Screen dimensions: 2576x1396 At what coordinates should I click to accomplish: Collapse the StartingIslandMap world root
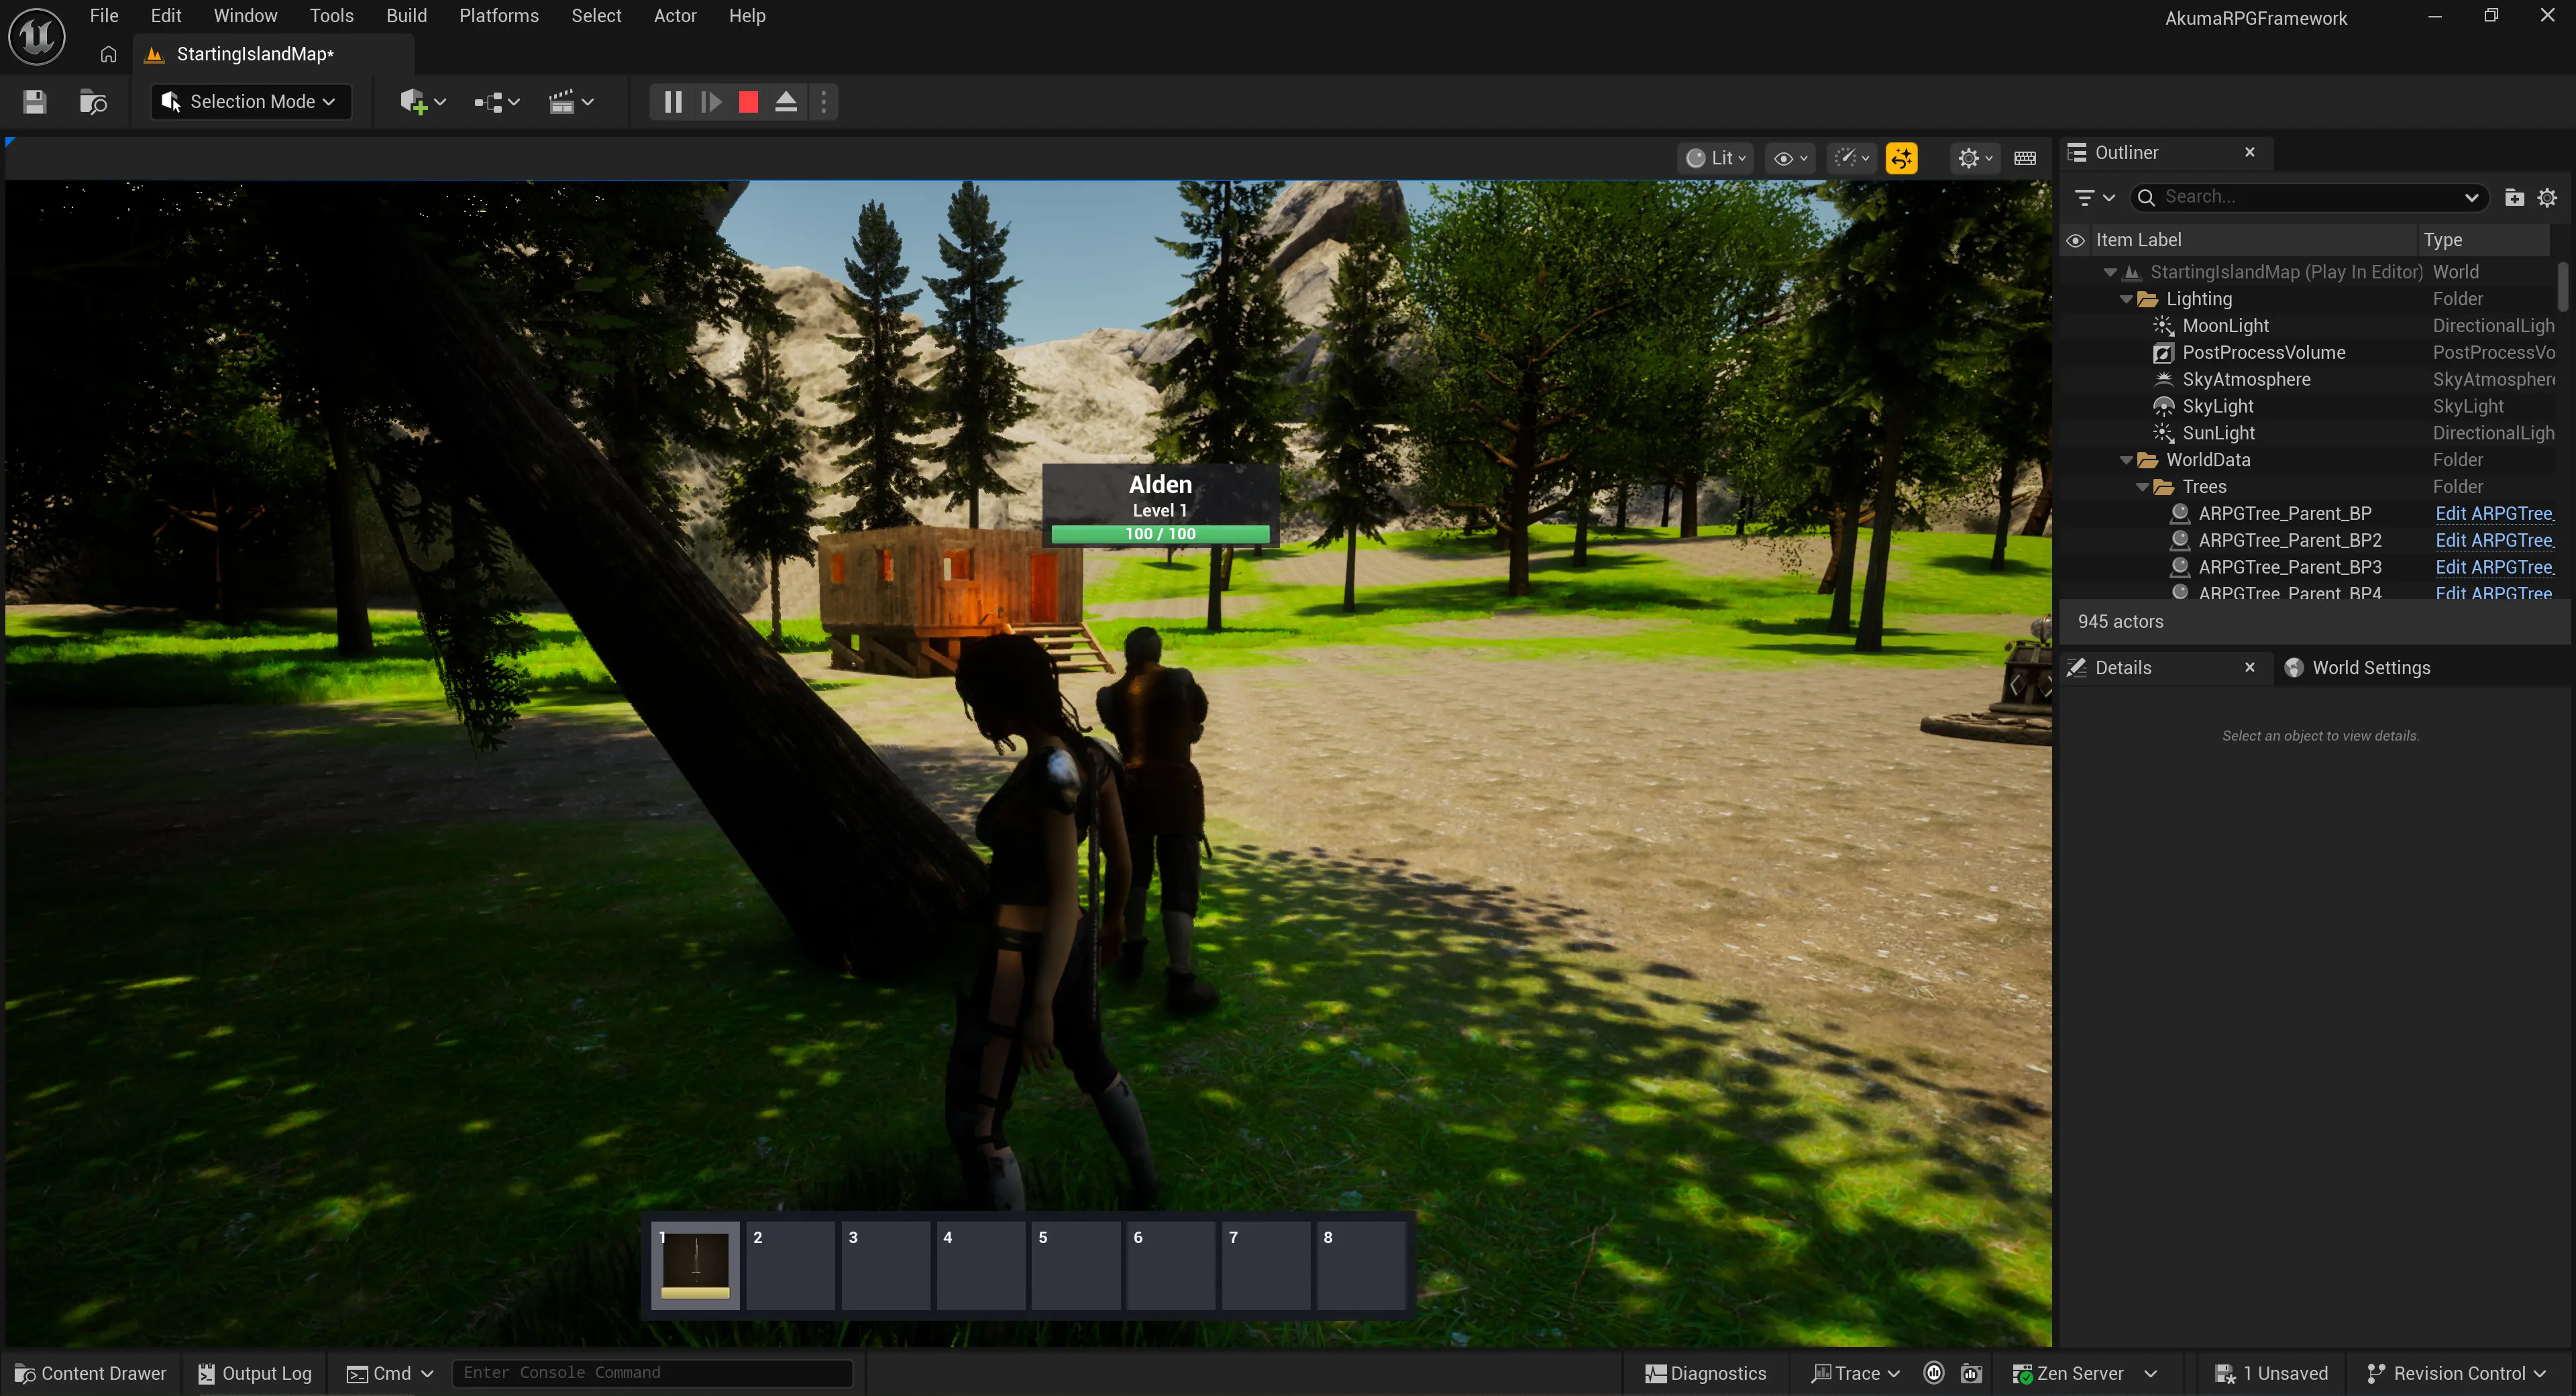click(x=2110, y=272)
